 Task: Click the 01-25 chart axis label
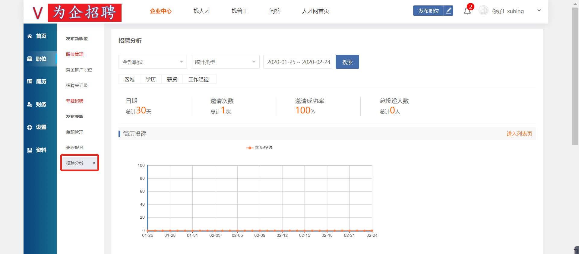tap(147, 235)
